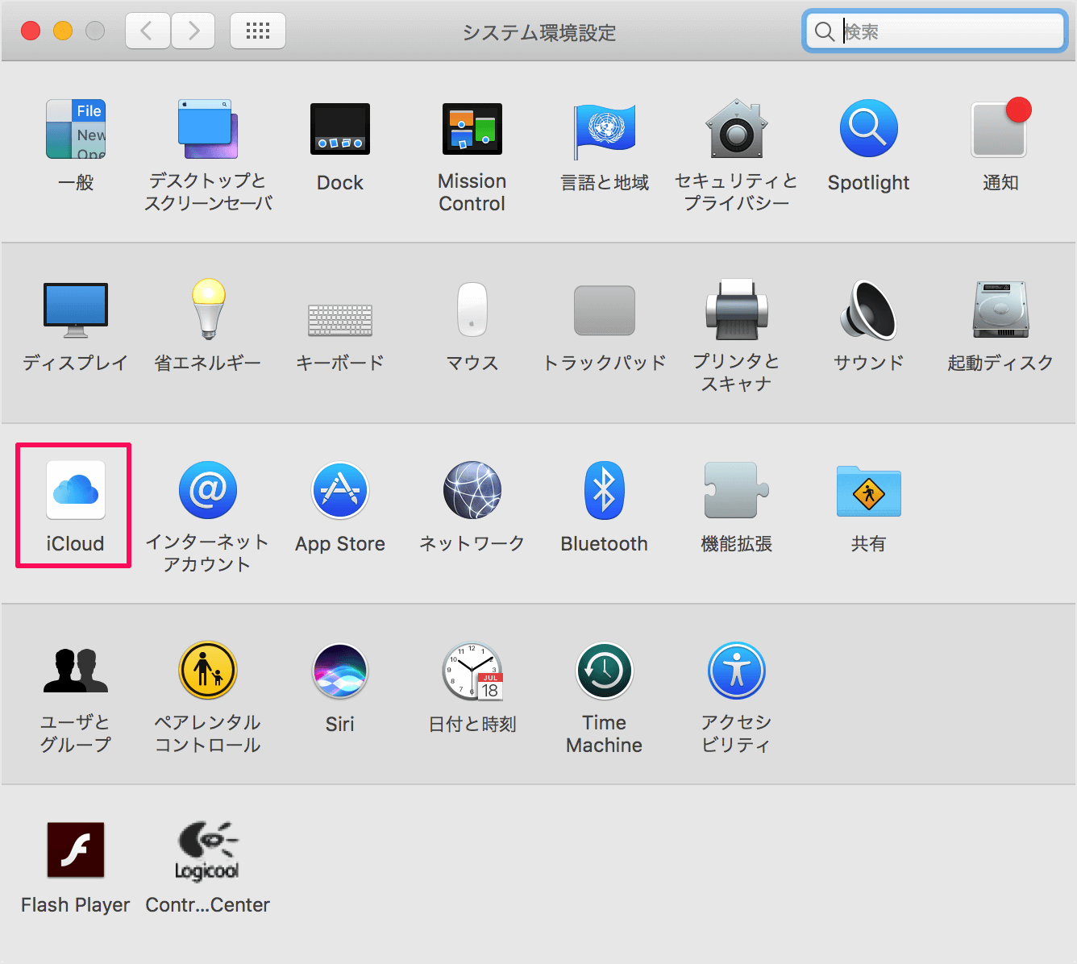Image resolution: width=1077 pixels, height=964 pixels.
Task: Open デスクトップとスクリーンセーバ preferences
Action: [x=208, y=129]
